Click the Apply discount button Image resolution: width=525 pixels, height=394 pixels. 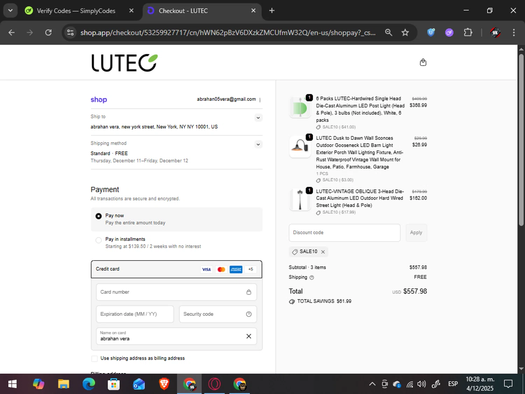tap(416, 233)
